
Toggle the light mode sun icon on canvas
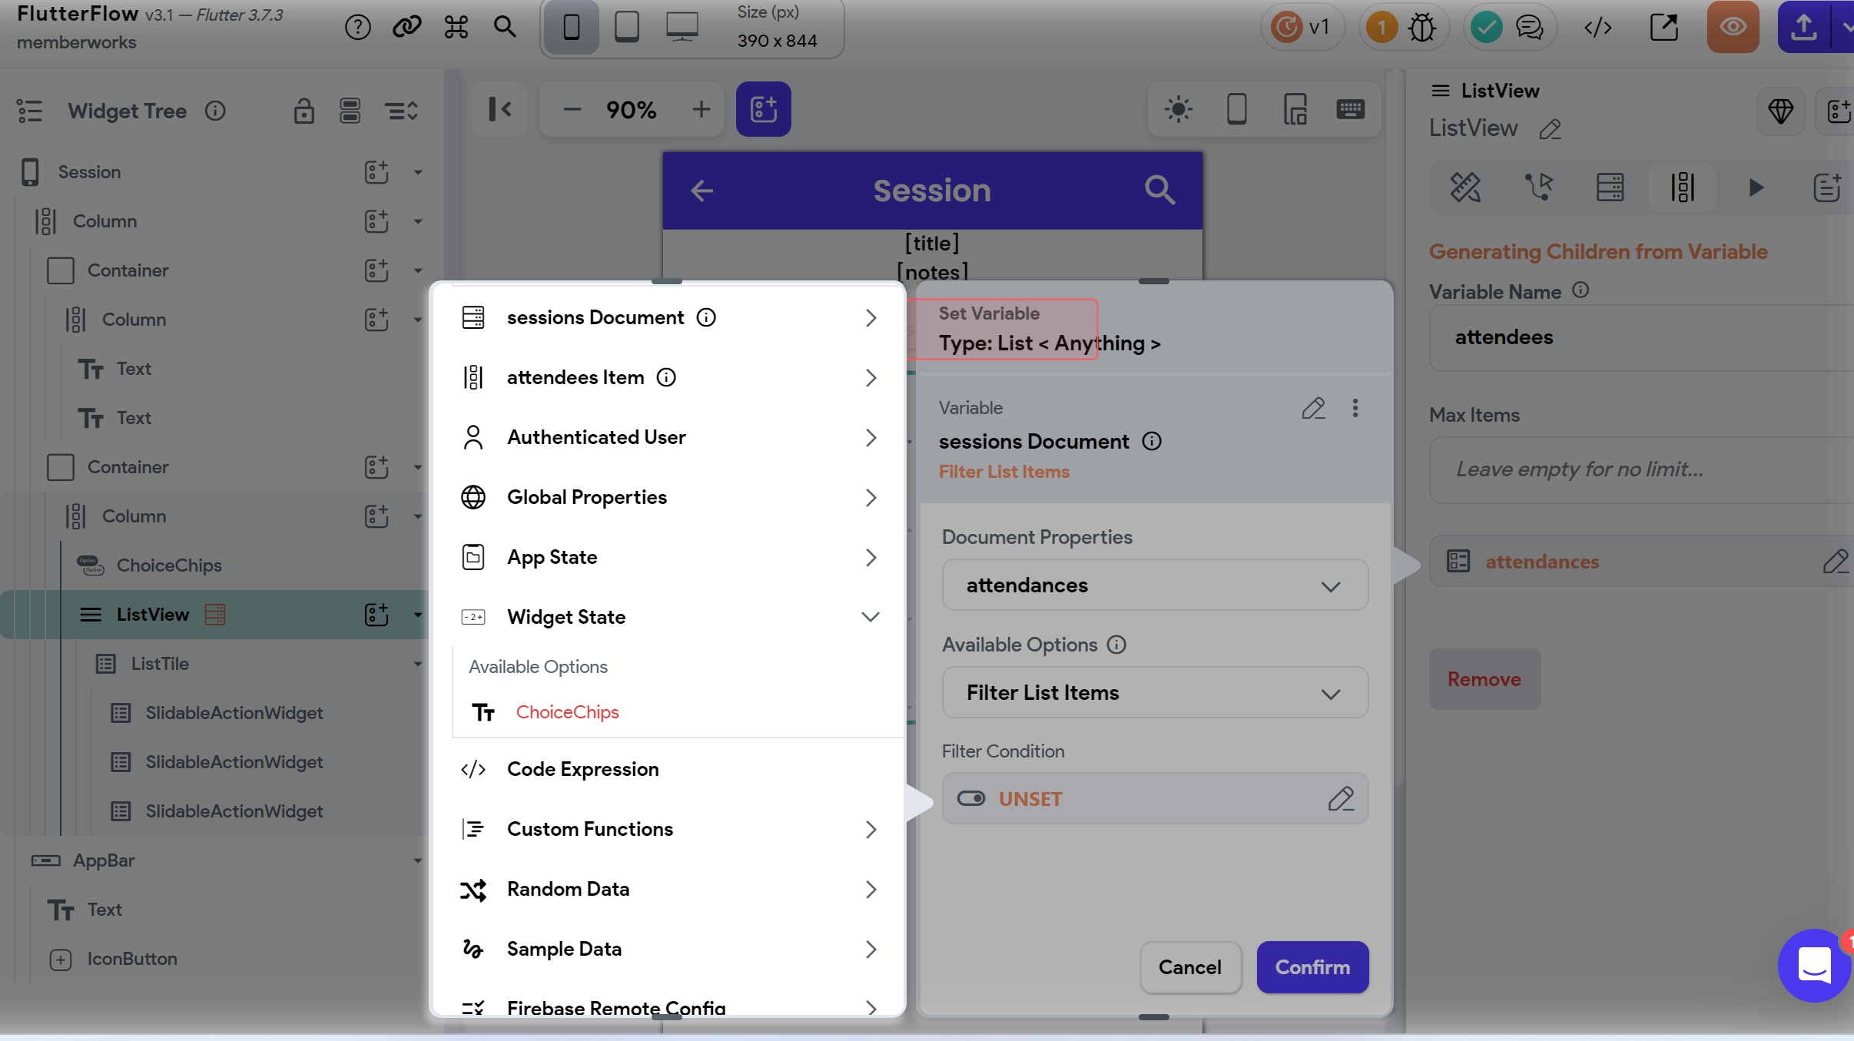[x=1178, y=109]
